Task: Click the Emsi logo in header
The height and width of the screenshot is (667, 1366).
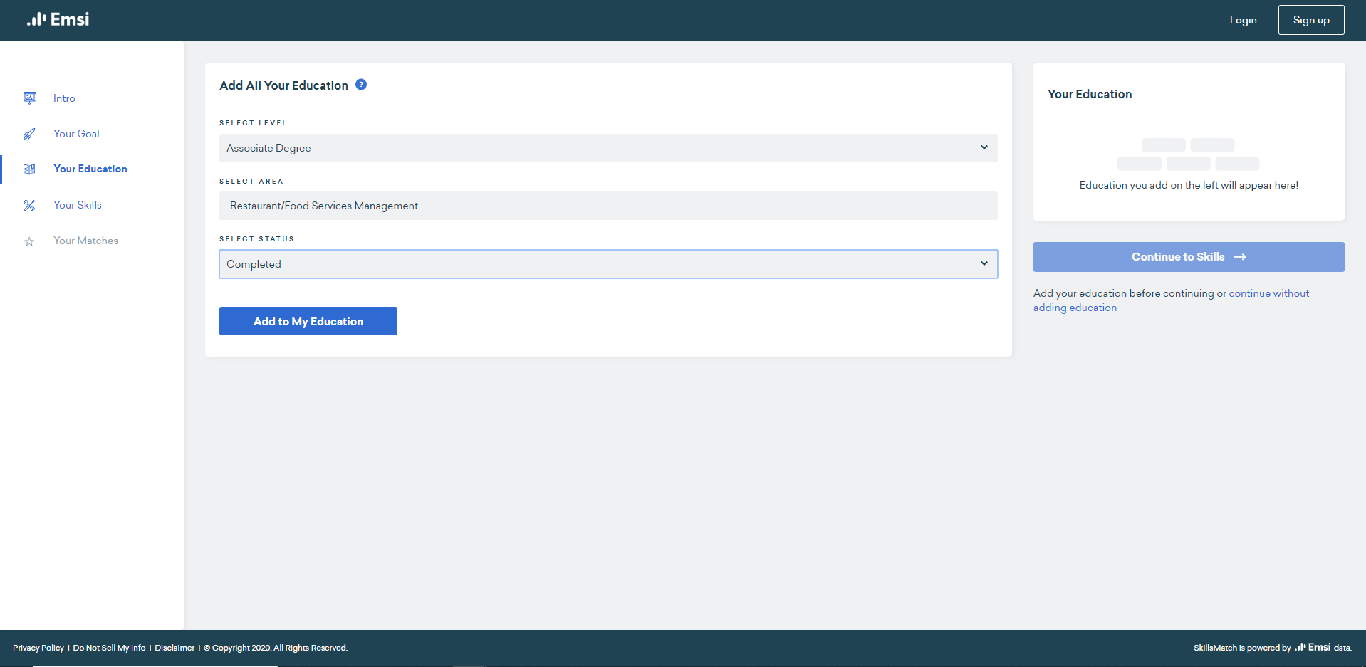Action: pyautogui.click(x=58, y=20)
